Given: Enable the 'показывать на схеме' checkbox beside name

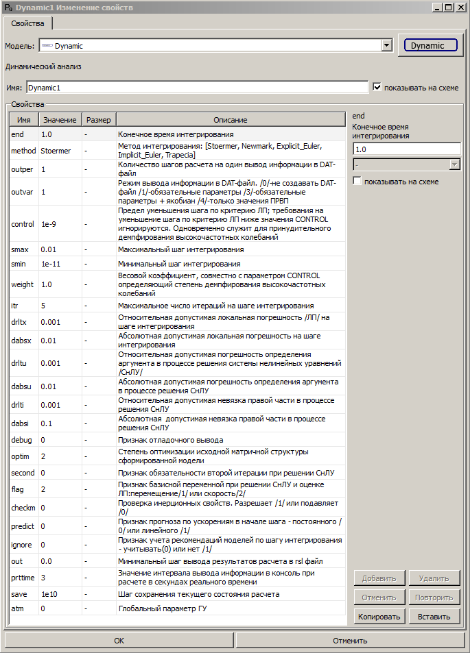Looking at the screenshot, I should 377,87.
